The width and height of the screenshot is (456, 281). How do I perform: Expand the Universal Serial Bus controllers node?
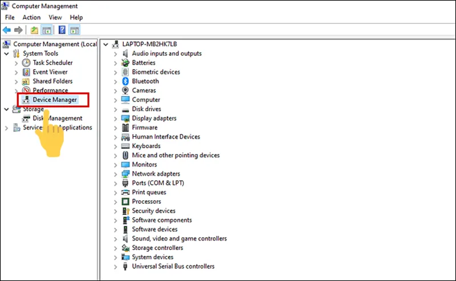coord(116,267)
